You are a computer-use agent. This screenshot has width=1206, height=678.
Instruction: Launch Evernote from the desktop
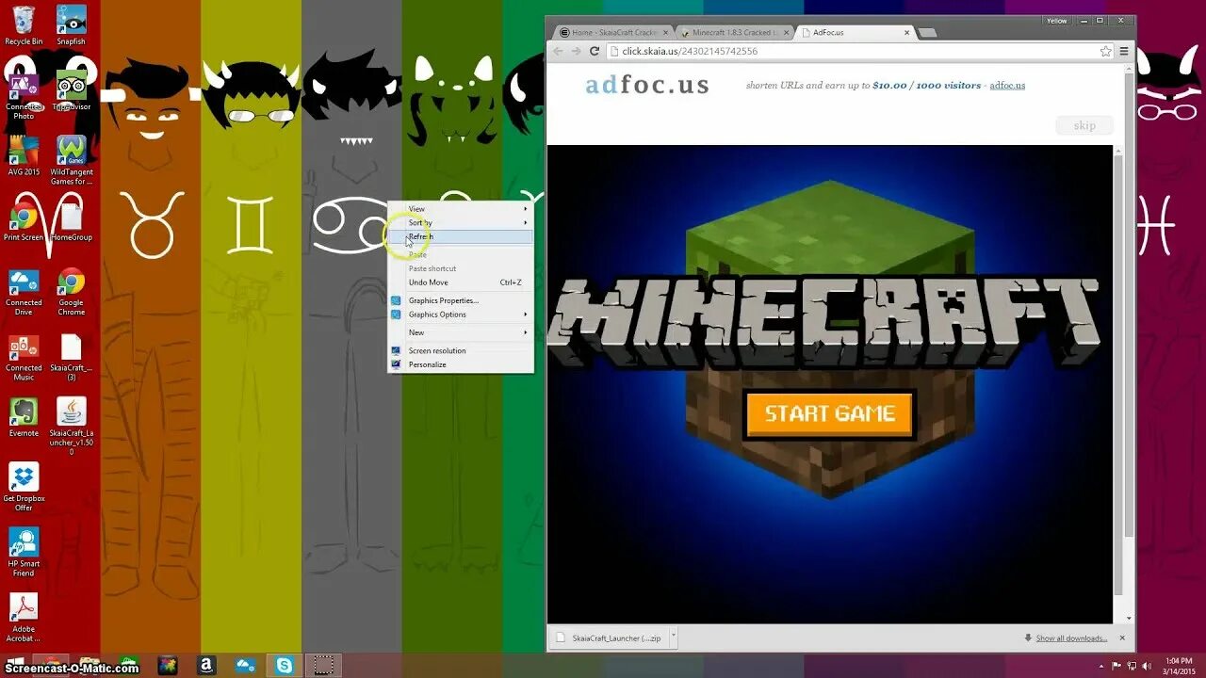[x=24, y=417]
